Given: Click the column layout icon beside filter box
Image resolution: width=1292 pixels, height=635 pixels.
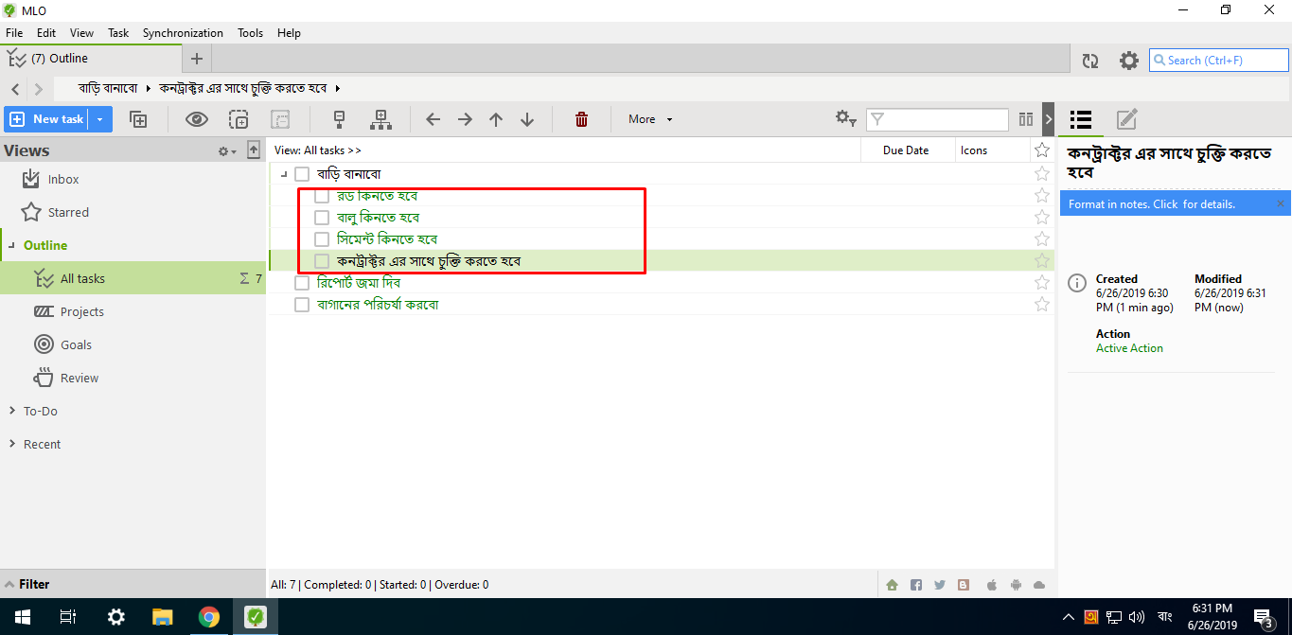Looking at the screenshot, I should click(x=1026, y=119).
